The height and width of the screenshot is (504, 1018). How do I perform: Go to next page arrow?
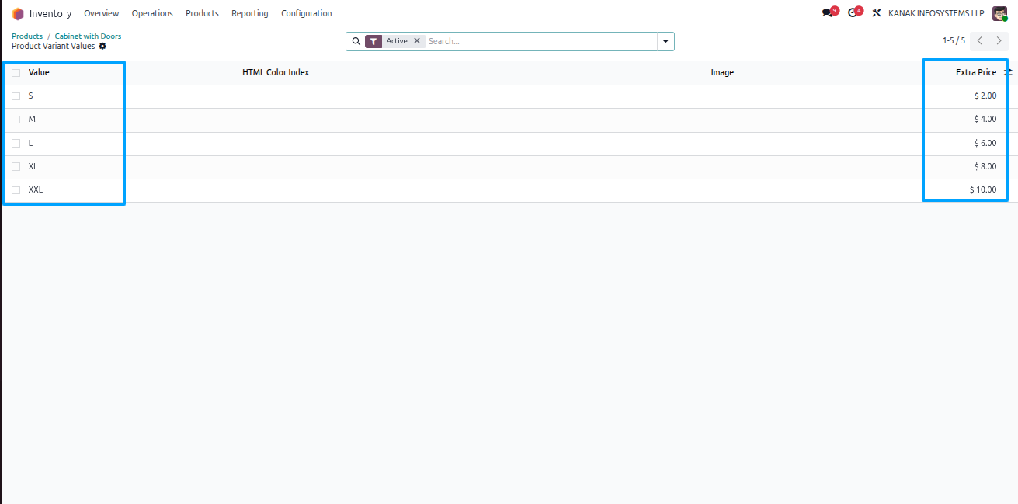click(x=999, y=40)
